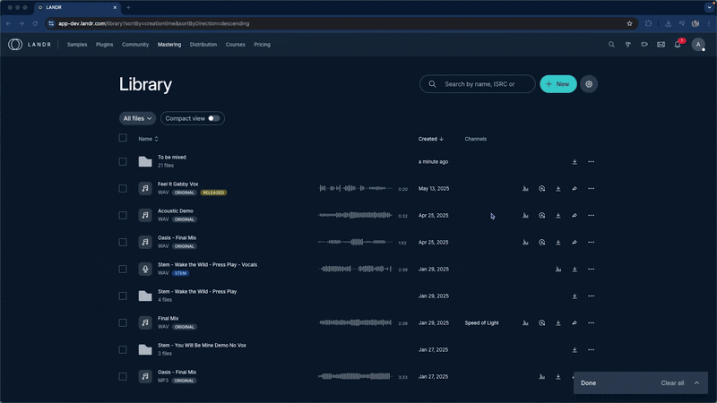
Task: Click the browser address bar URL
Action: [x=153, y=23]
